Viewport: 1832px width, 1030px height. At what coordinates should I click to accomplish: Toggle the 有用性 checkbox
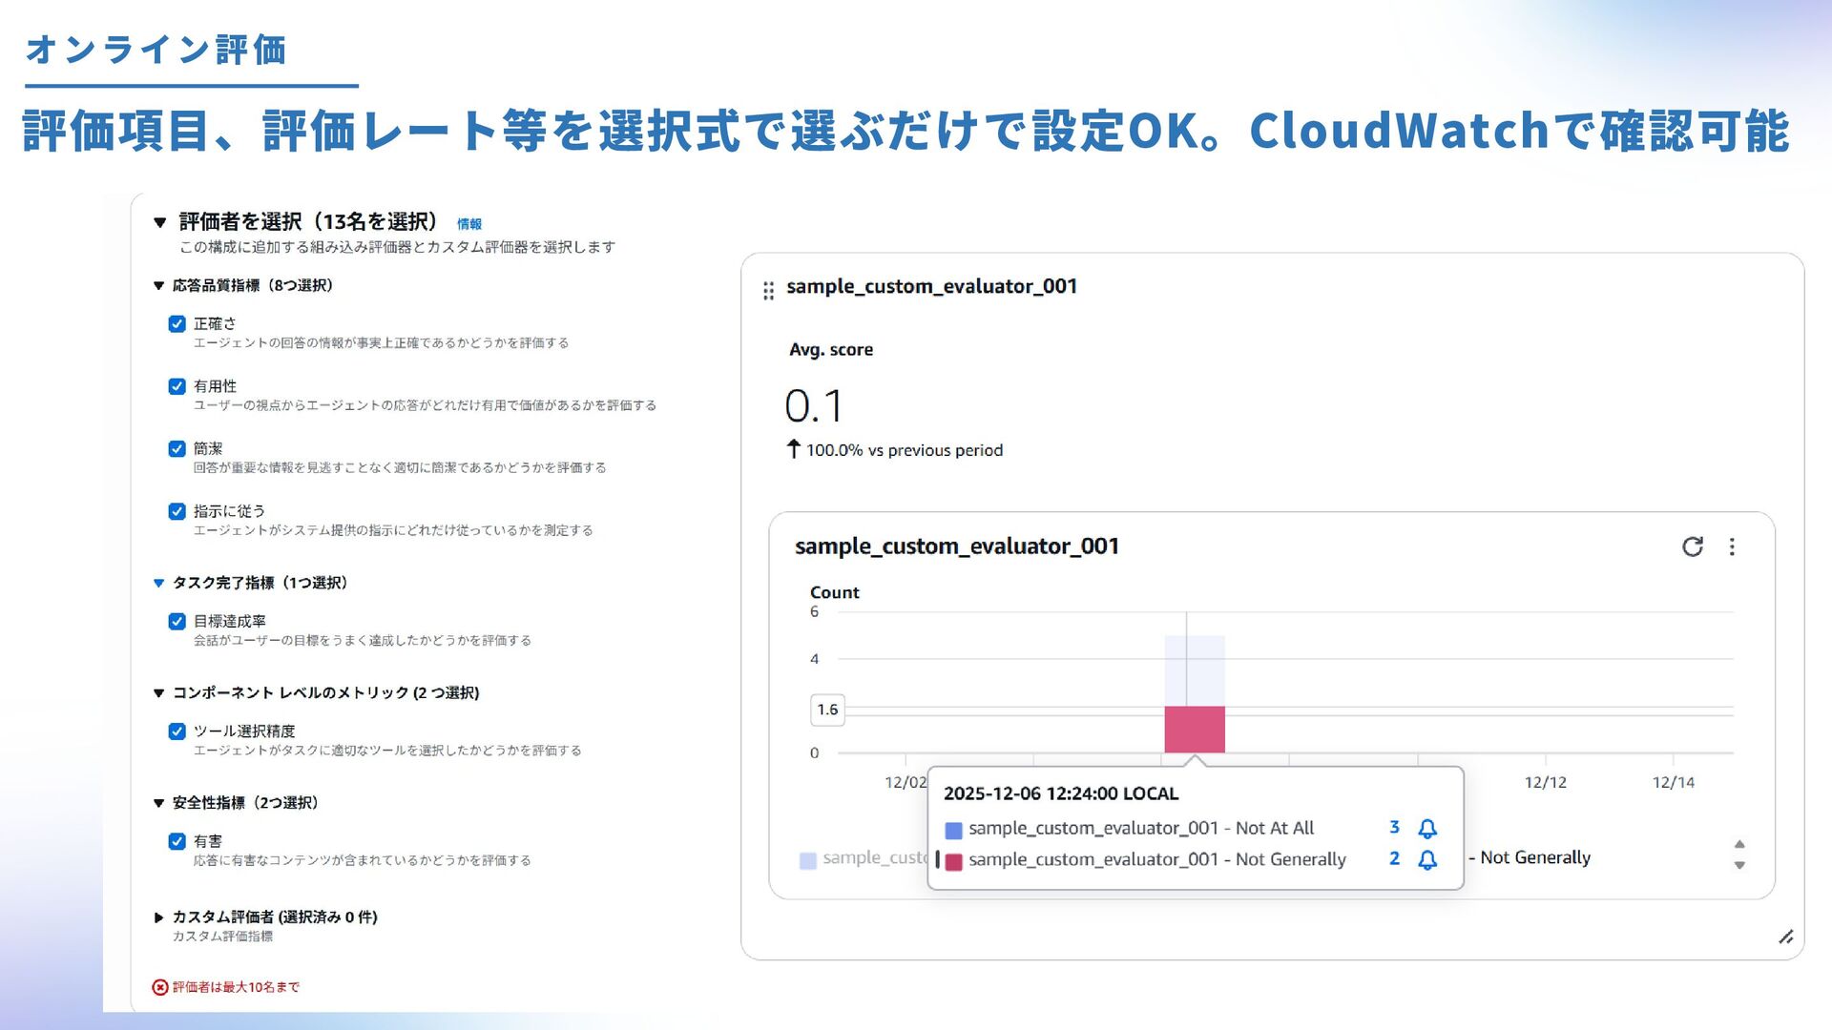coord(177,386)
